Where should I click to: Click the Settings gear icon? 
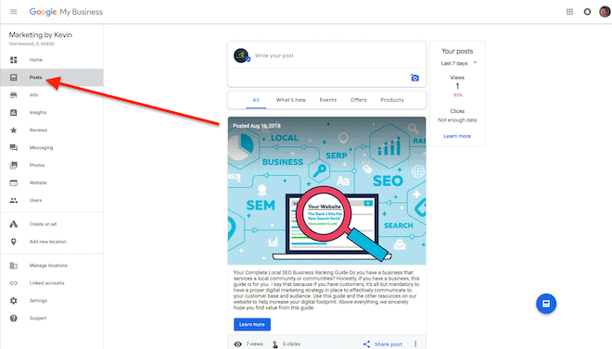point(13,301)
